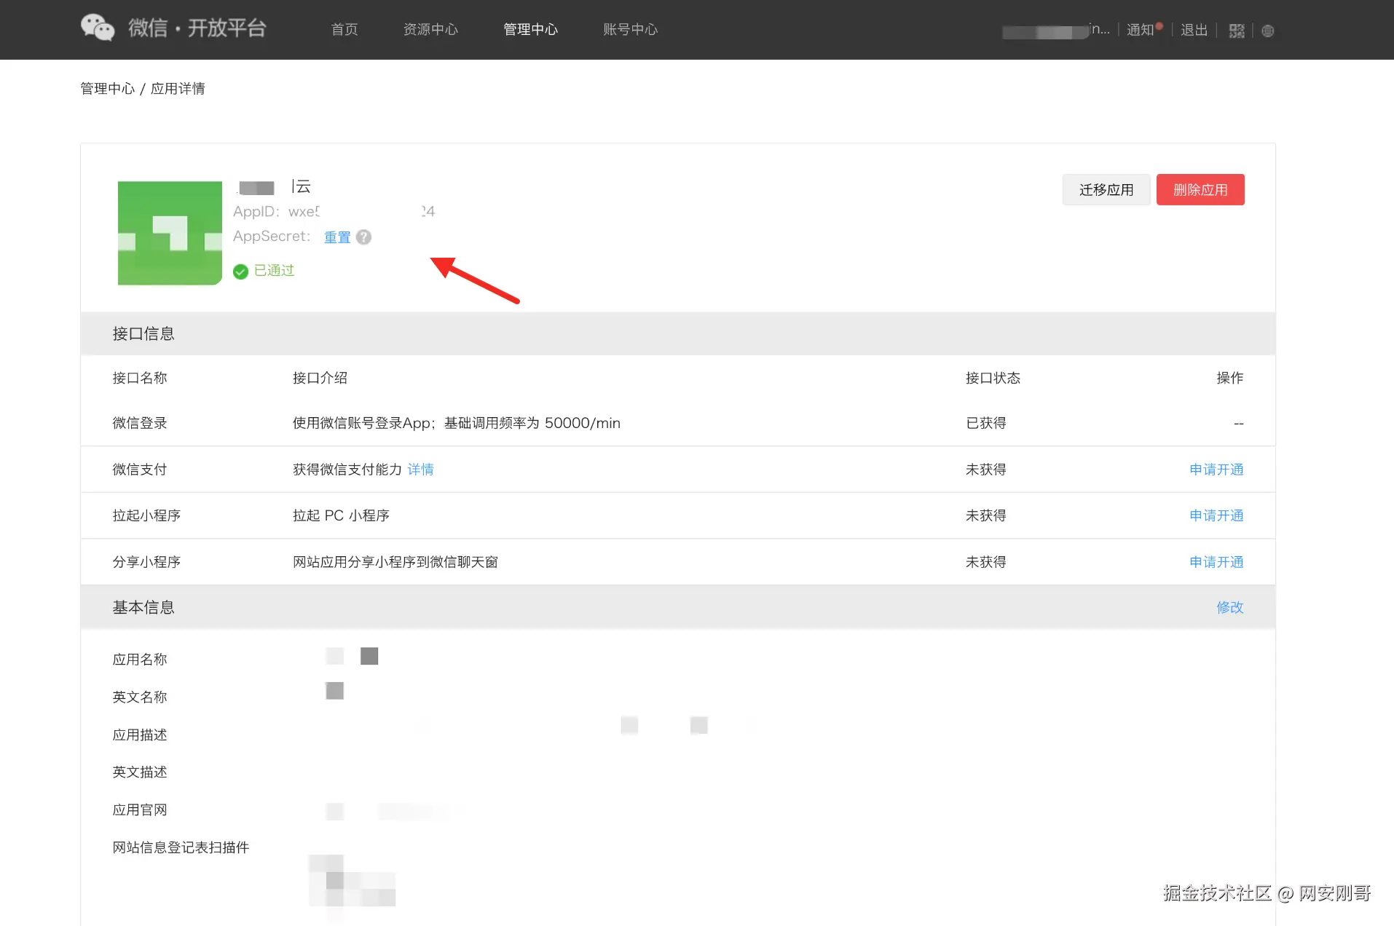Click the 已获得 status in 微信登录 row
Image resolution: width=1394 pixels, height=926 pixels.
tap(986, 423)
